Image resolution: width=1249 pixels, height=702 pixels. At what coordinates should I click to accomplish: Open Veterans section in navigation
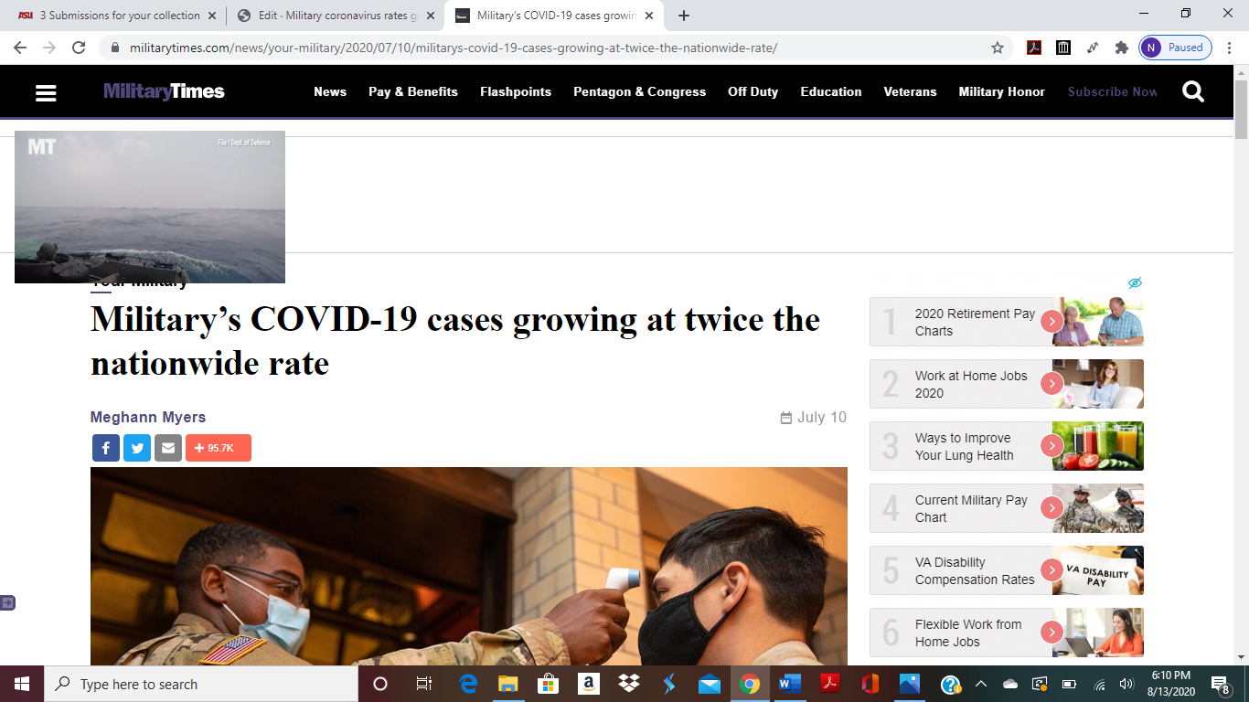pos(910,91)
